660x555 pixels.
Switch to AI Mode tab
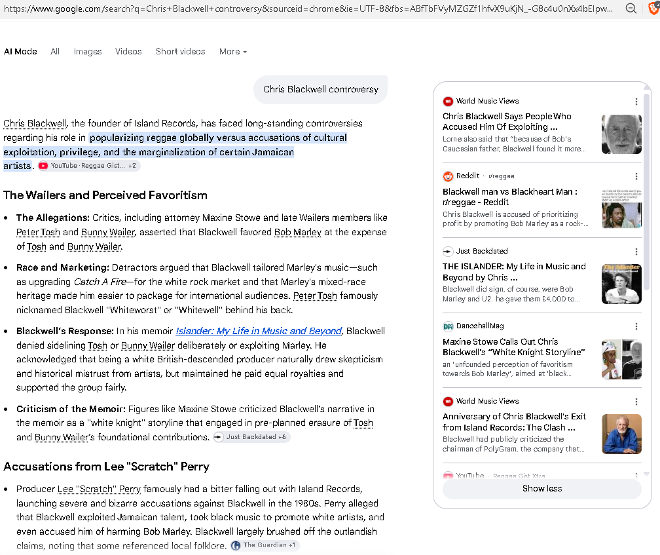pyautogui.click(x=20, y=51)
